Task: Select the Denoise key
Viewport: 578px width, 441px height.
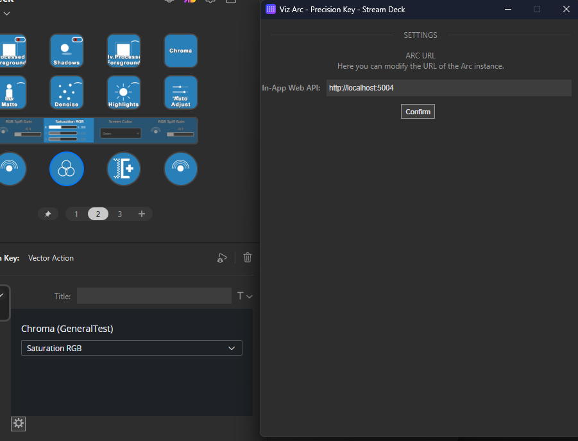Action: pos(66,92)
